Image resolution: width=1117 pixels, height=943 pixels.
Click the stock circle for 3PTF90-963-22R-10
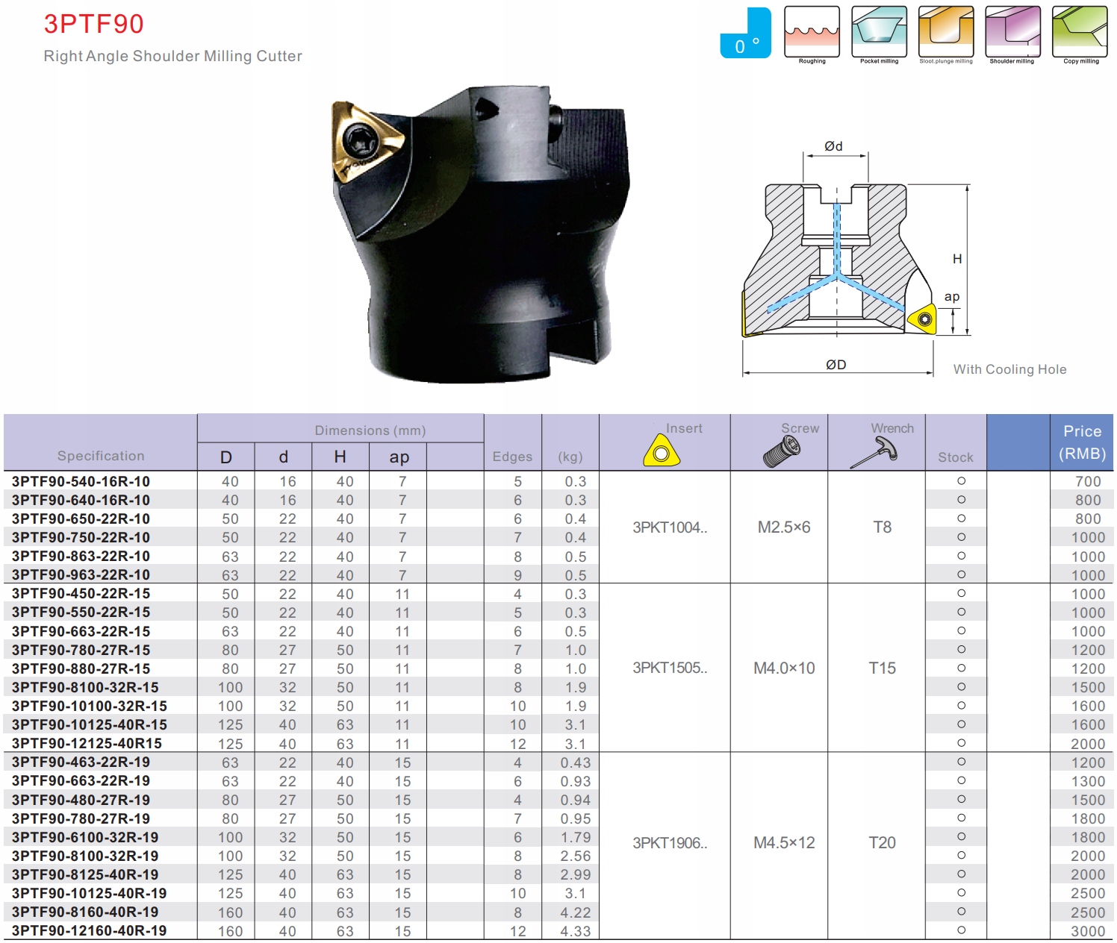click(x=961, y=574)
